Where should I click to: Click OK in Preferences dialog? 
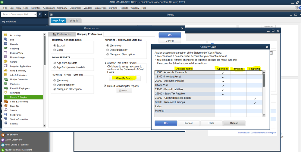coord(170,35)
